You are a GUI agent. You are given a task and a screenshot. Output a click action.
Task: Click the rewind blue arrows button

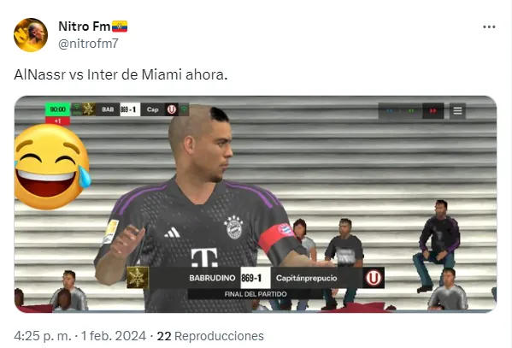click(x=390, y=111)
